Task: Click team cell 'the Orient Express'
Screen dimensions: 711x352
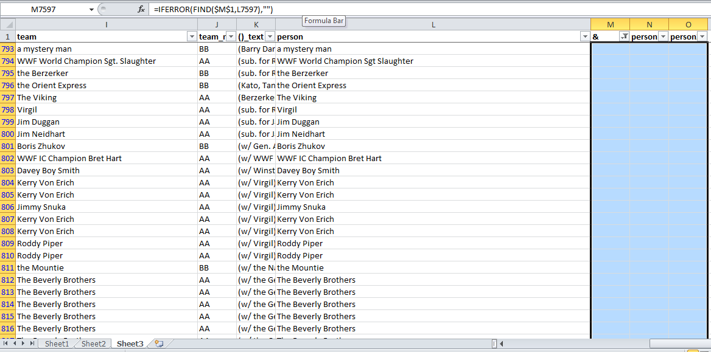Action: pyautogui.click(x=107, y=86)
